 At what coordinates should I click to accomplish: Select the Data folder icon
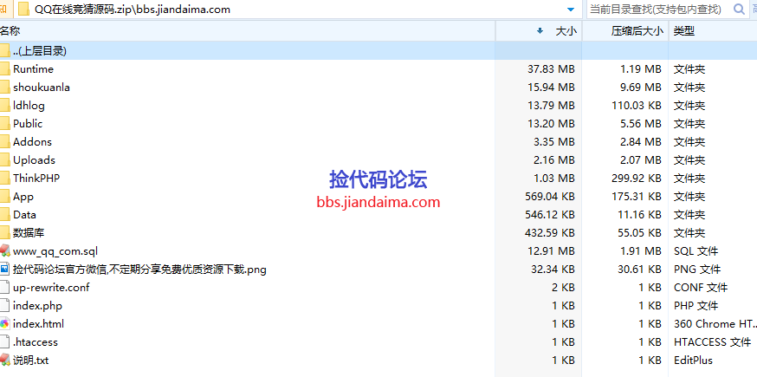(x=4, y=215)
